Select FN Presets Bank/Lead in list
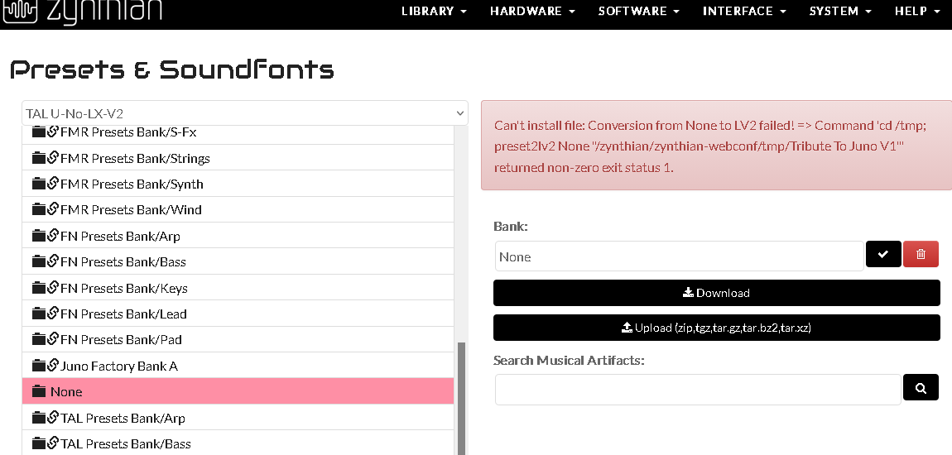Screen dimensions: 952x455 click(123, 314)
